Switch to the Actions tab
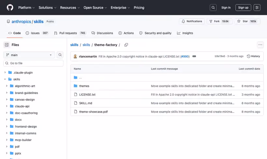The image size is (267, 159). pos(126,33)
